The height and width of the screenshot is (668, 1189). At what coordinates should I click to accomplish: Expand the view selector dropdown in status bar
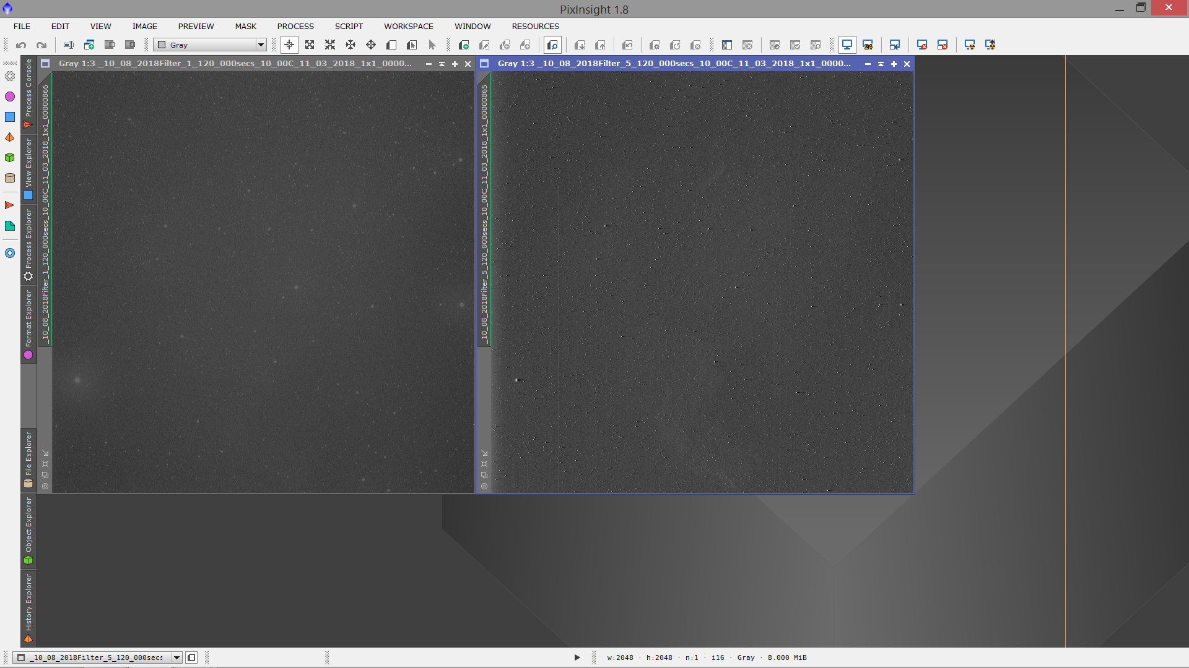click(176, 657)
